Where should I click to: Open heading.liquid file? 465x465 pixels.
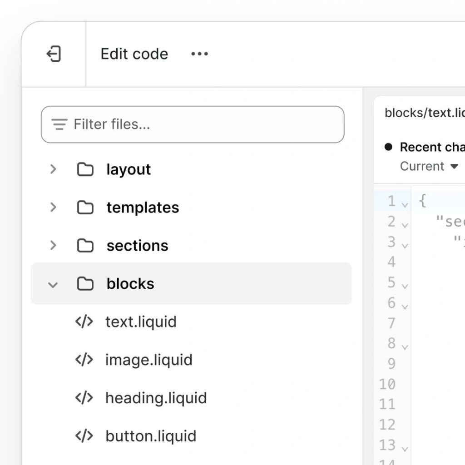point(156,398)
